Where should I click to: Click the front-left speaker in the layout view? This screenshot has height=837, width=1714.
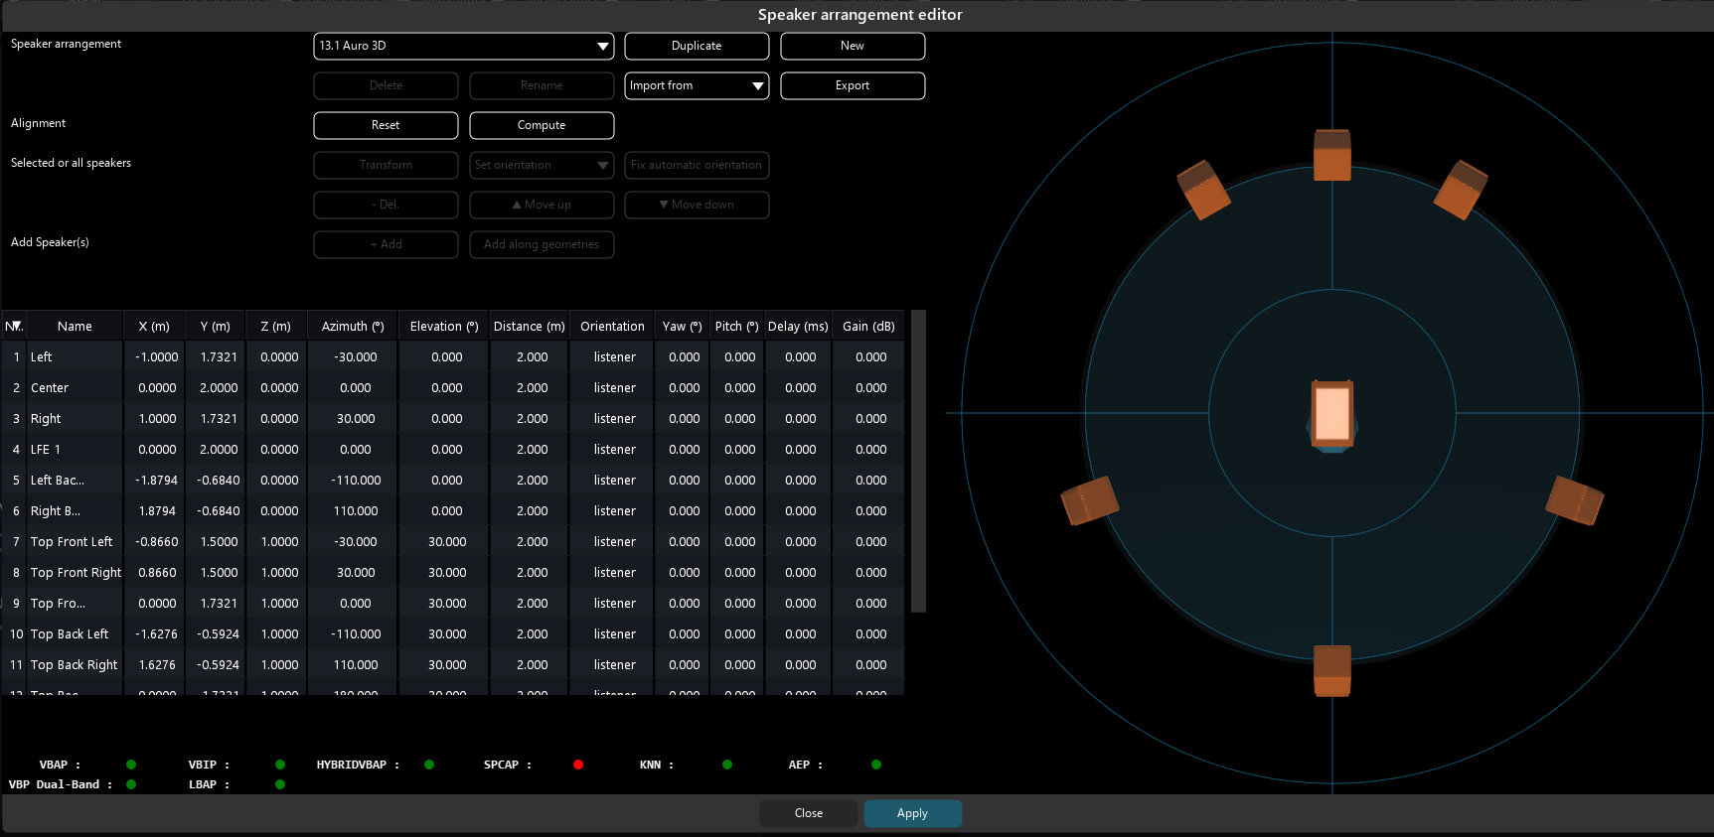pos(1203,190)
